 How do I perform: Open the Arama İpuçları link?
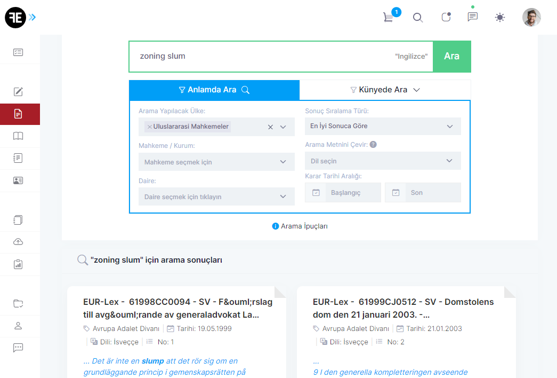point(300,226)
